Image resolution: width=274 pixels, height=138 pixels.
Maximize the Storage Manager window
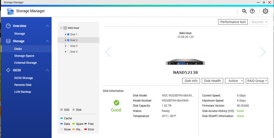click(x=264, y=2)
